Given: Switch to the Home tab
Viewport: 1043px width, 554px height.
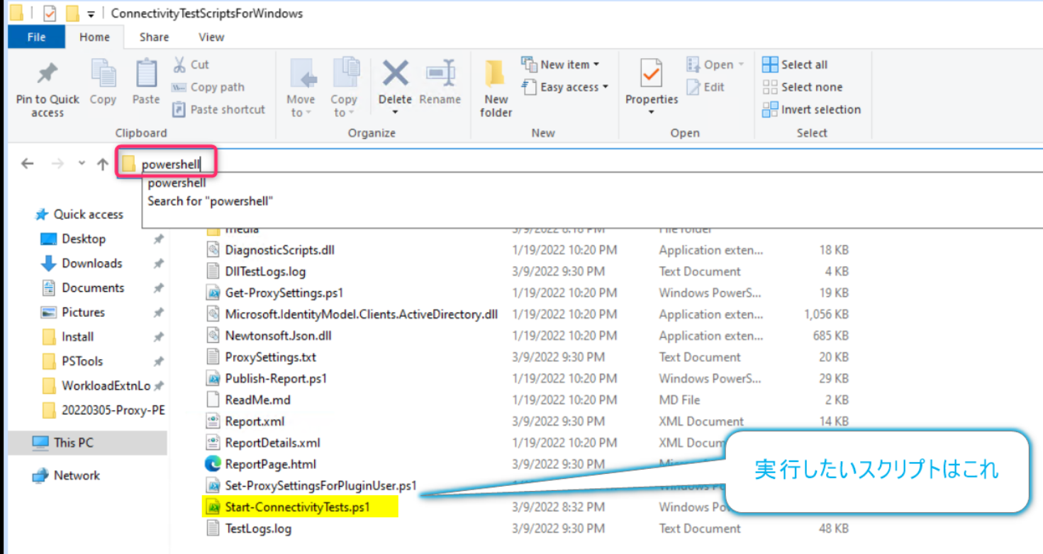Looking at the screenshot, I should click(x=94, y=37).
